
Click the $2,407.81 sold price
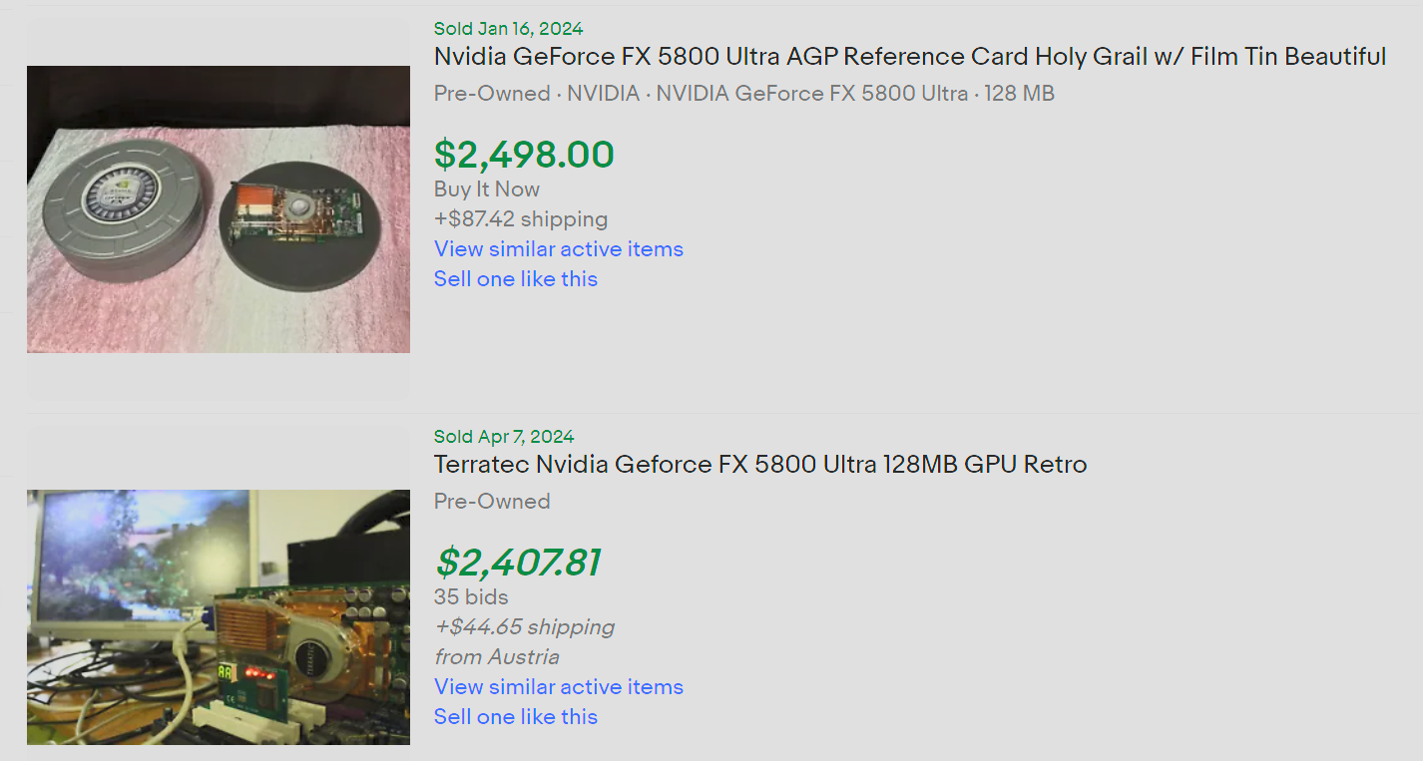click(517, 563)
